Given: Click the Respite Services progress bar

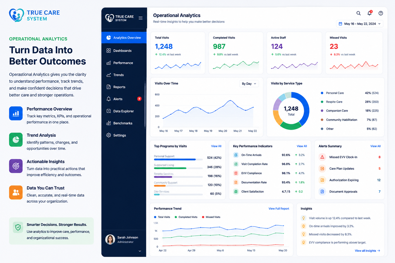Looking at the screenshot, I should 178,177.
